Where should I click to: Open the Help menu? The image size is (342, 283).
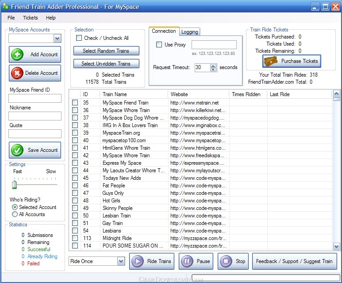pos(50,18)
